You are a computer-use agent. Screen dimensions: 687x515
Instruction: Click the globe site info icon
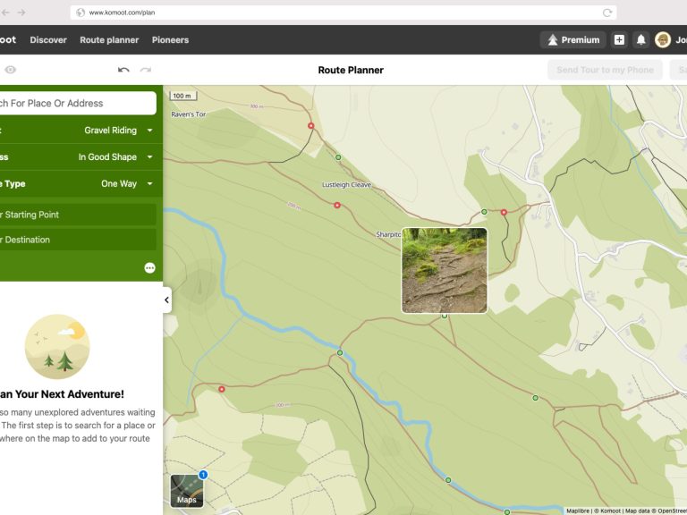(x=81, y=13)
